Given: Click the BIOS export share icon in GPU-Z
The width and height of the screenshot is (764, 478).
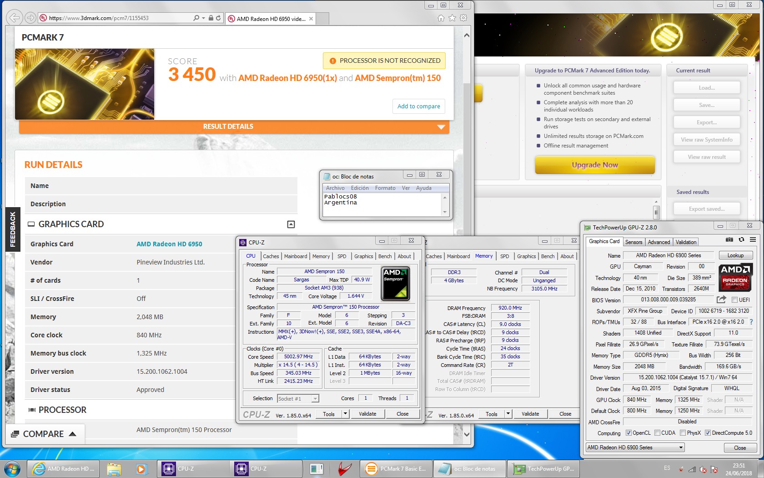Looking at the screenshot, I should (721, 300).
